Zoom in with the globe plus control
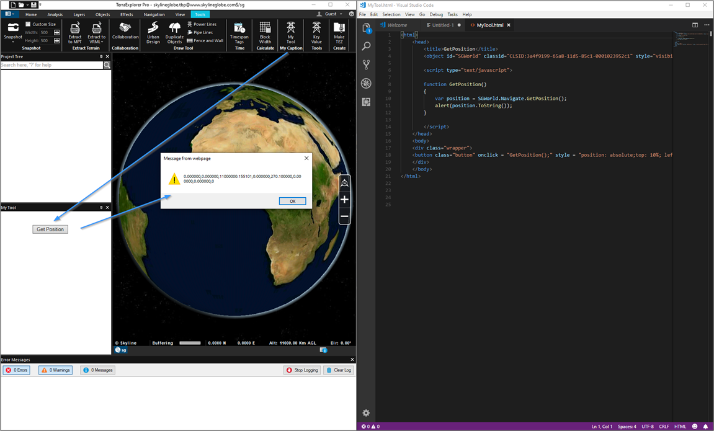Image resolution: width=714 pixels, height=431 pixels. coord(345,199)
